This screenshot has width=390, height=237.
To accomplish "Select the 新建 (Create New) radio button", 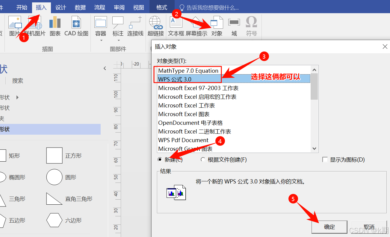I will click(160, 160).
